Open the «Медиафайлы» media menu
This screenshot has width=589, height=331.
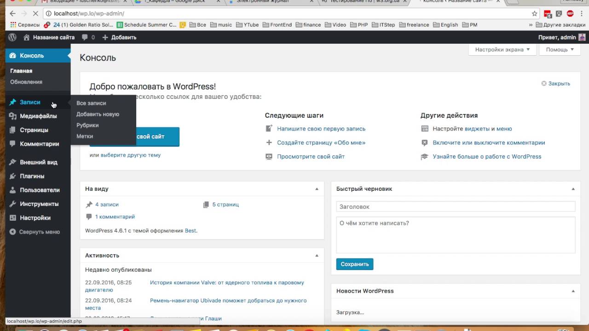[x=38, y=116]
